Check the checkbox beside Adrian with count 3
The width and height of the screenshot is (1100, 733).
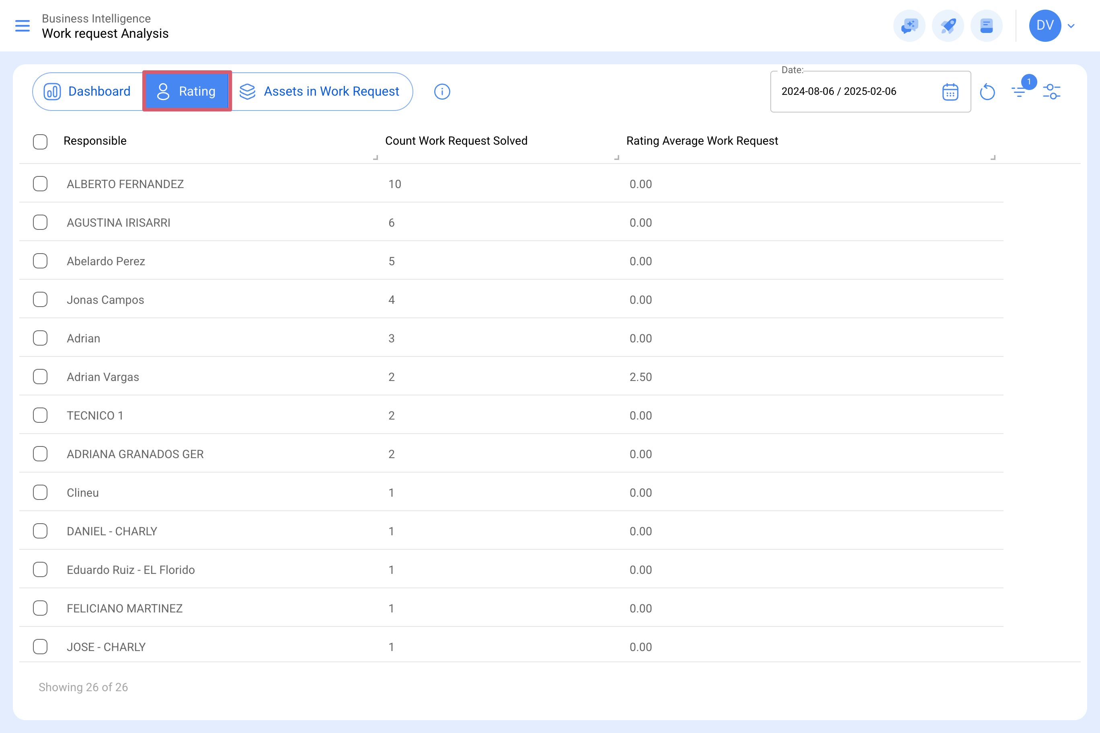40,338
